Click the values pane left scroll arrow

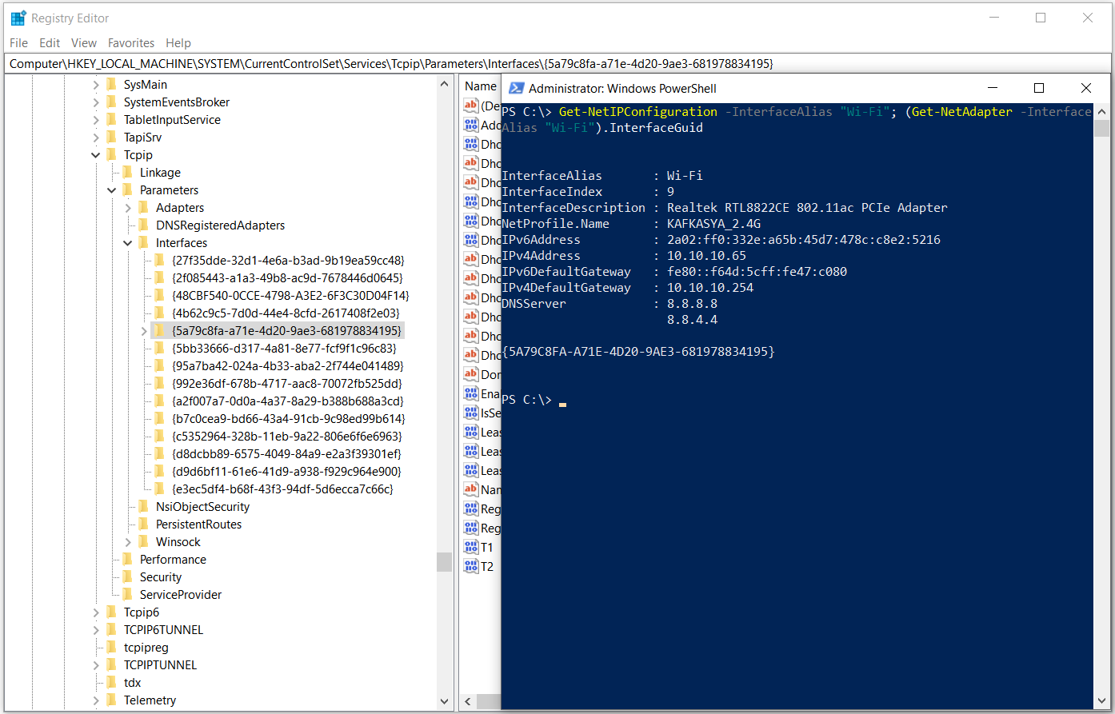470,702
